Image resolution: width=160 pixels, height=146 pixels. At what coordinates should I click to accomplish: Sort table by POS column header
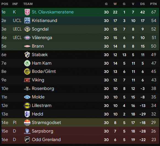tap(5, 4)
